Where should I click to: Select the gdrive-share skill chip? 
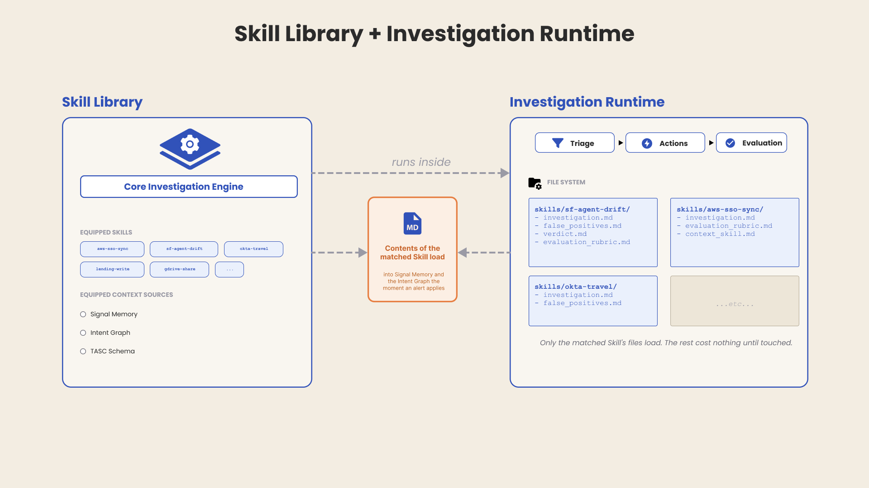click(179, 269)
